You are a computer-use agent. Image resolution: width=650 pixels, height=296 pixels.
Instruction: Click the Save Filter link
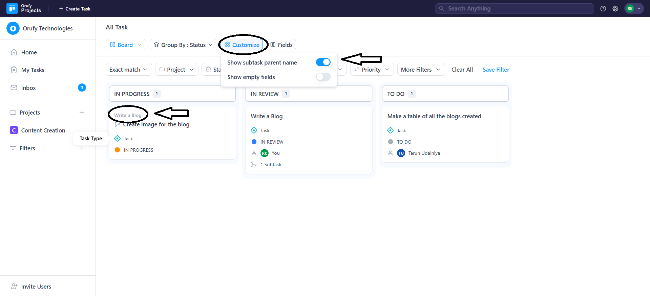[496, 70]
